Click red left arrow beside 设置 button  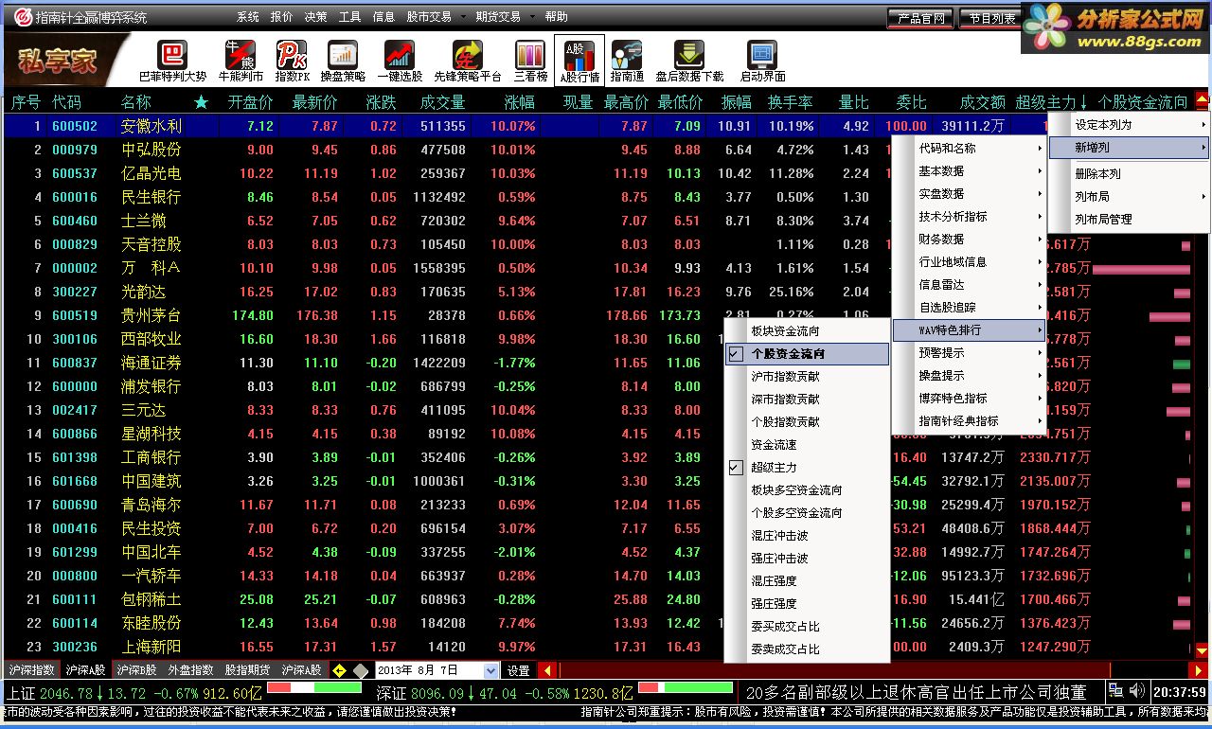(547, 670)
